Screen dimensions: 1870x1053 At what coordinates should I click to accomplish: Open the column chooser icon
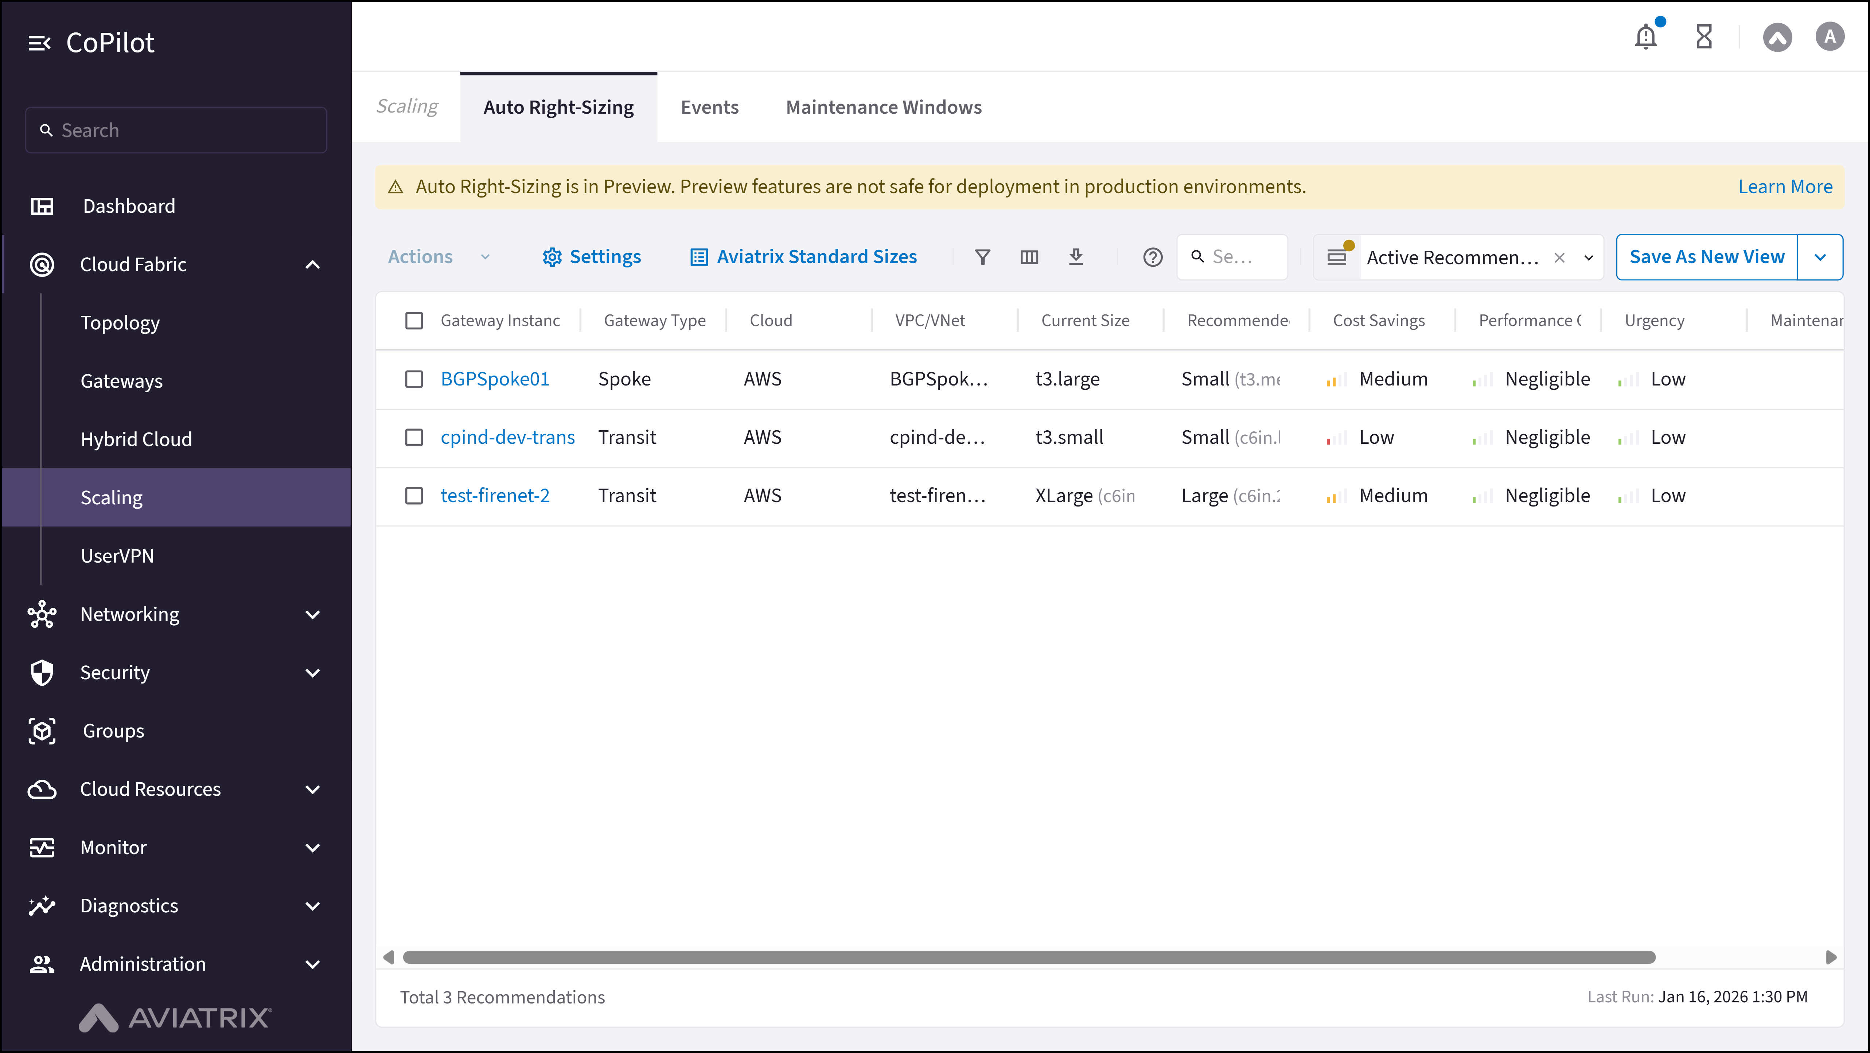1029,257
